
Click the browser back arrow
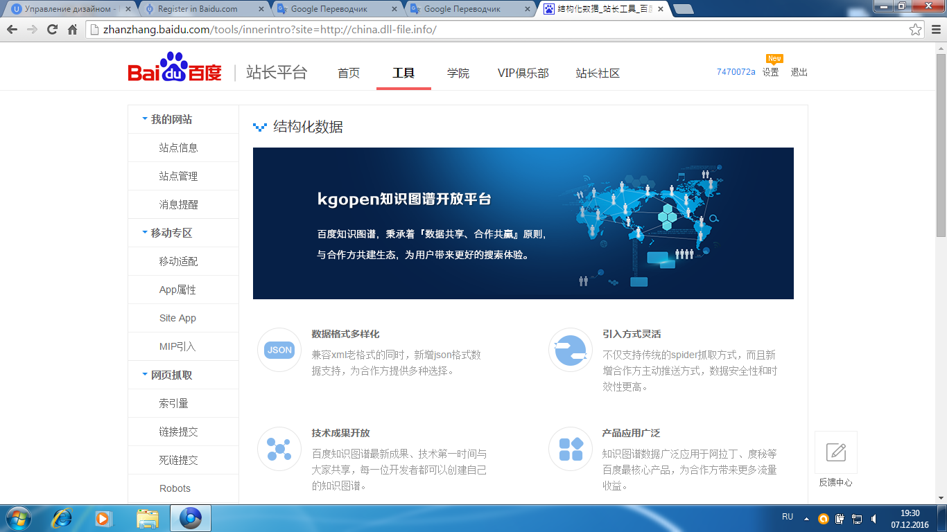12,30
